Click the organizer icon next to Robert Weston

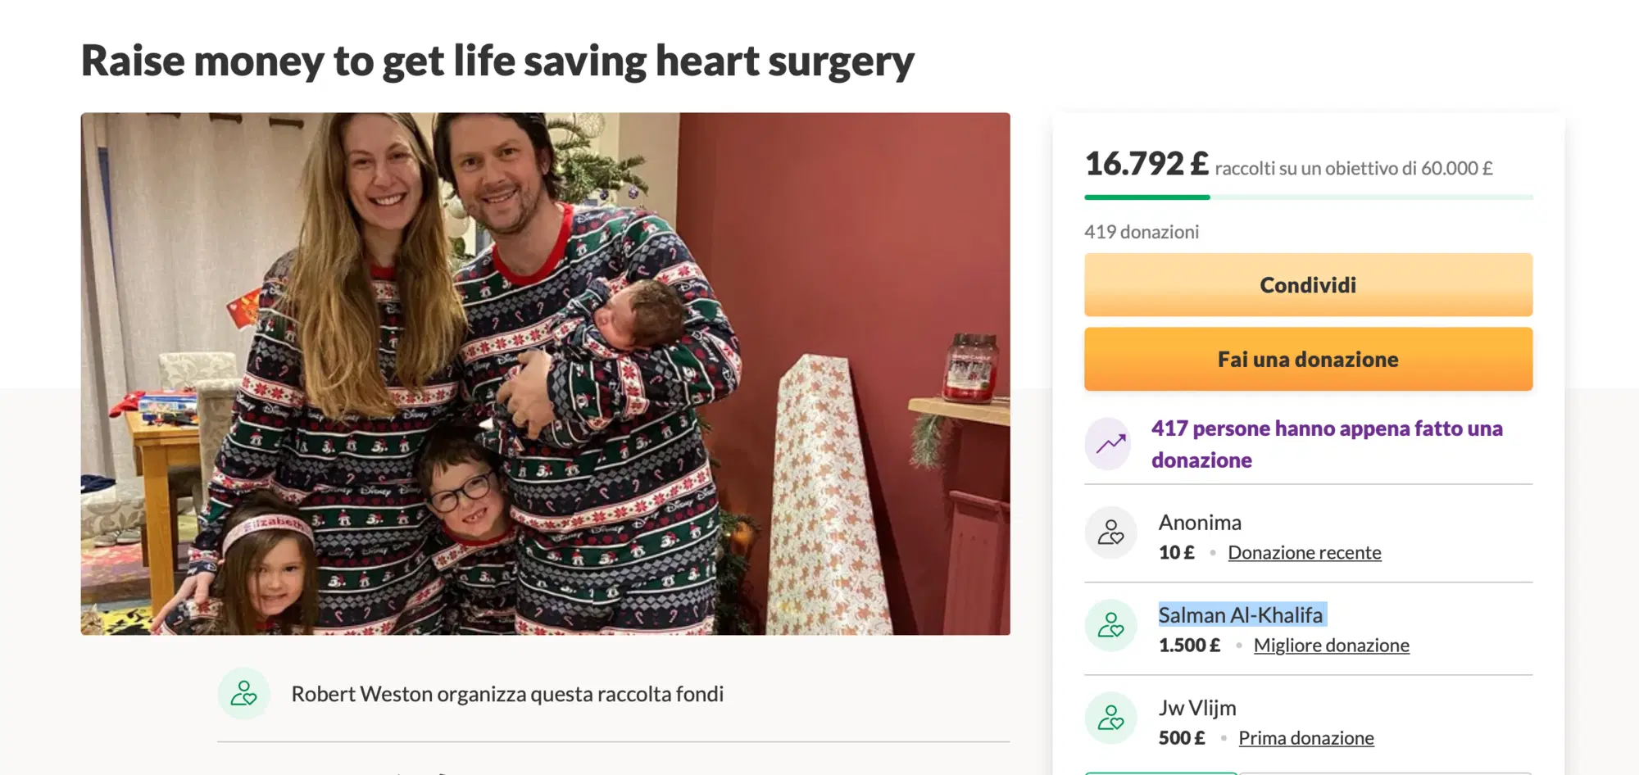[x=243, y=694]
